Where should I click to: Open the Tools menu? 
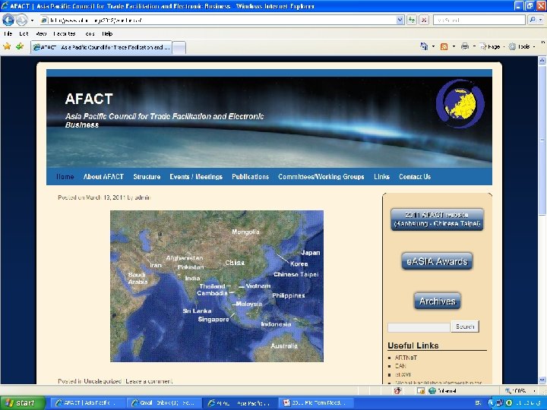tap(90, 34)
